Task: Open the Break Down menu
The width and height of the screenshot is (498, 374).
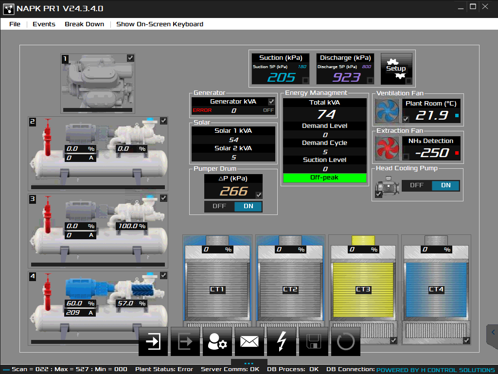Action: [x=85, y=24]
